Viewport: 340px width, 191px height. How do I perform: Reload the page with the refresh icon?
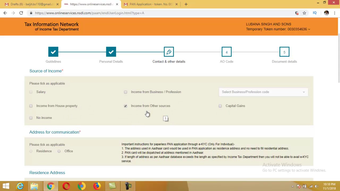(x=21, y=13)
